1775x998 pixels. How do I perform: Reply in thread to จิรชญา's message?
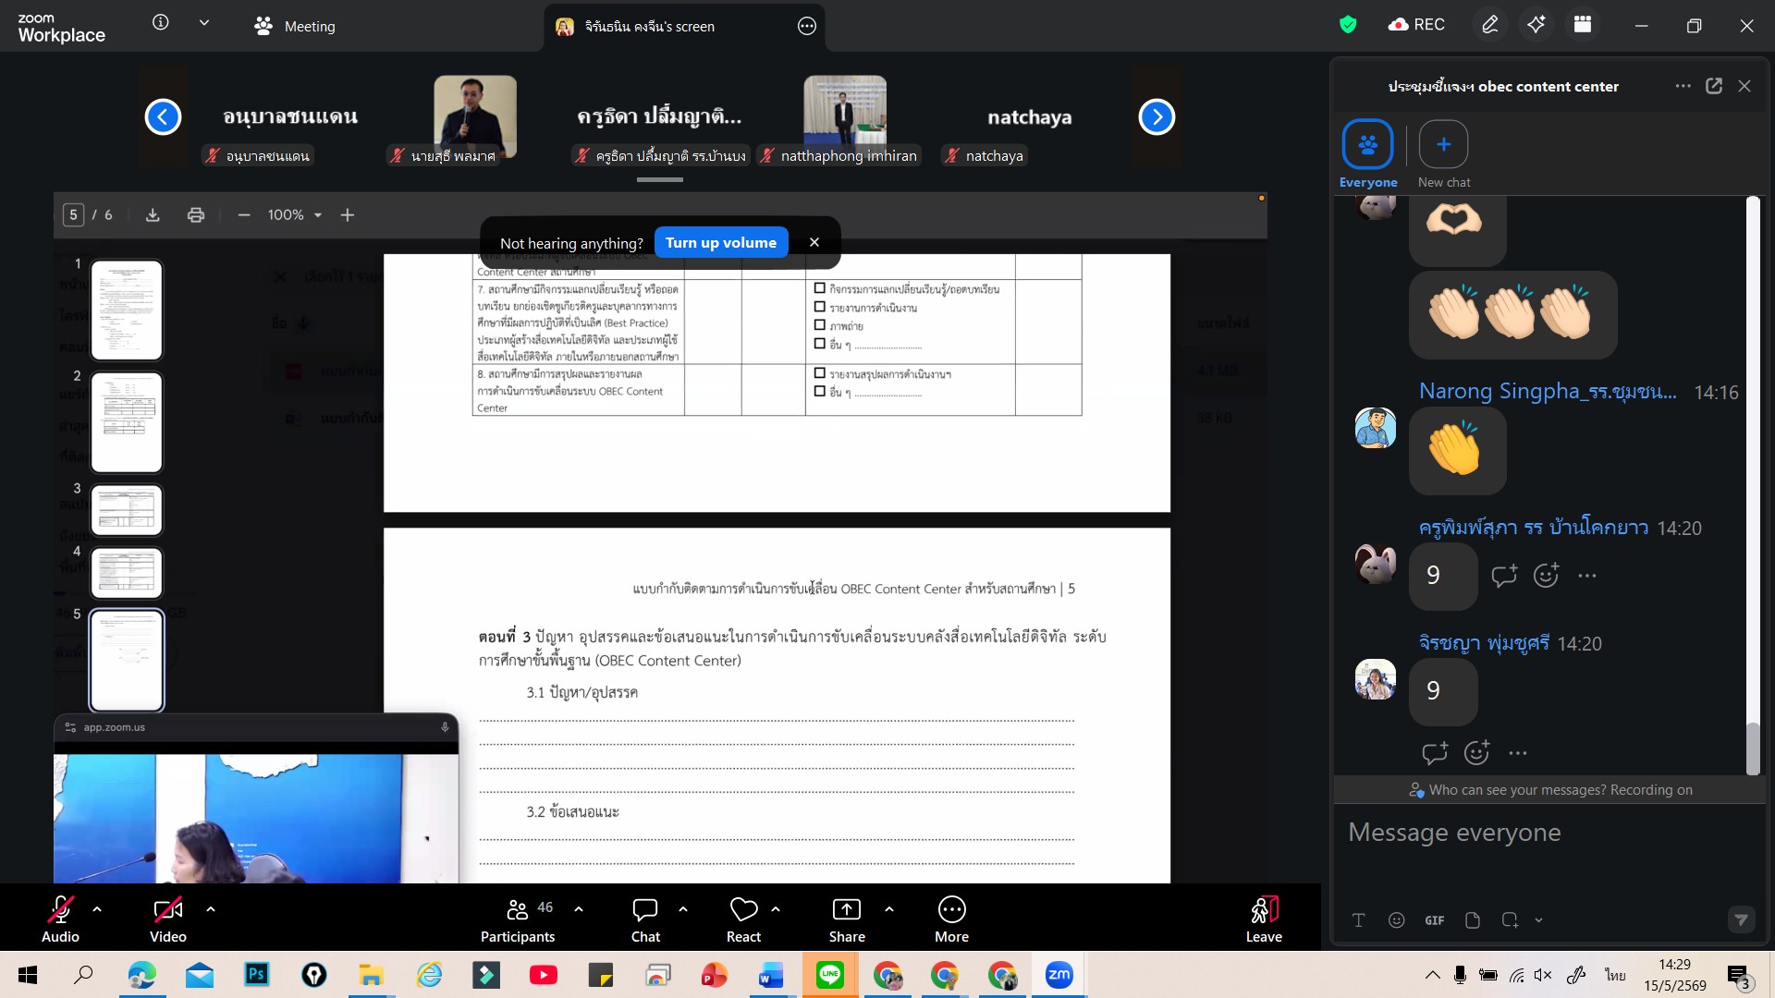pos(1435,753)
